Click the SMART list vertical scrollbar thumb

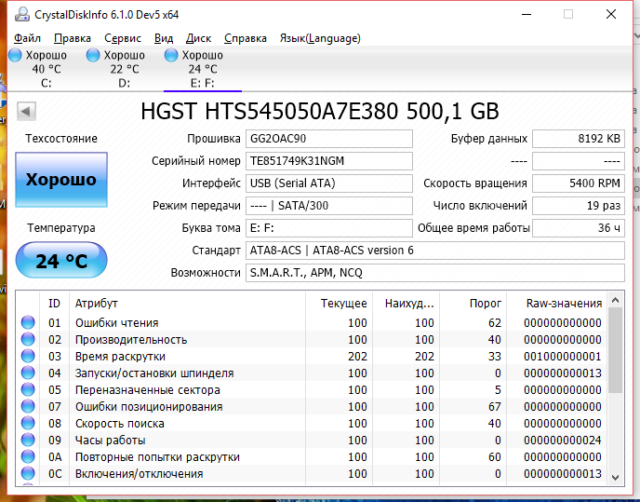click(x=616, y=351)
